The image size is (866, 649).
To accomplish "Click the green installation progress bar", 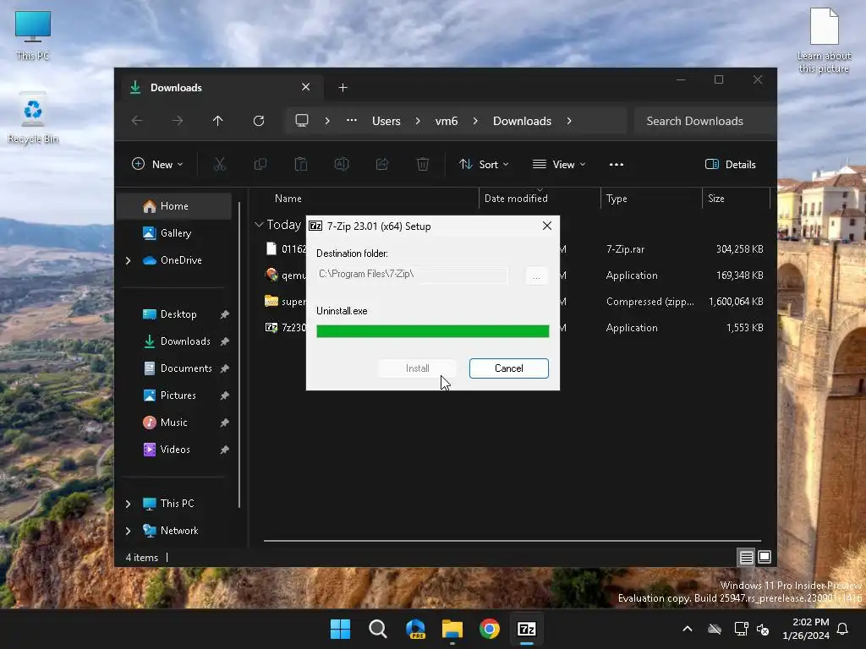I will 432,330.
